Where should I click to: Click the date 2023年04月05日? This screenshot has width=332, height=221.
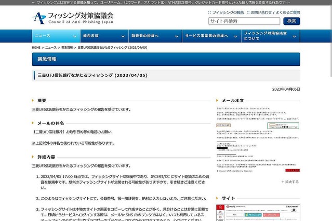coord(286,89)
